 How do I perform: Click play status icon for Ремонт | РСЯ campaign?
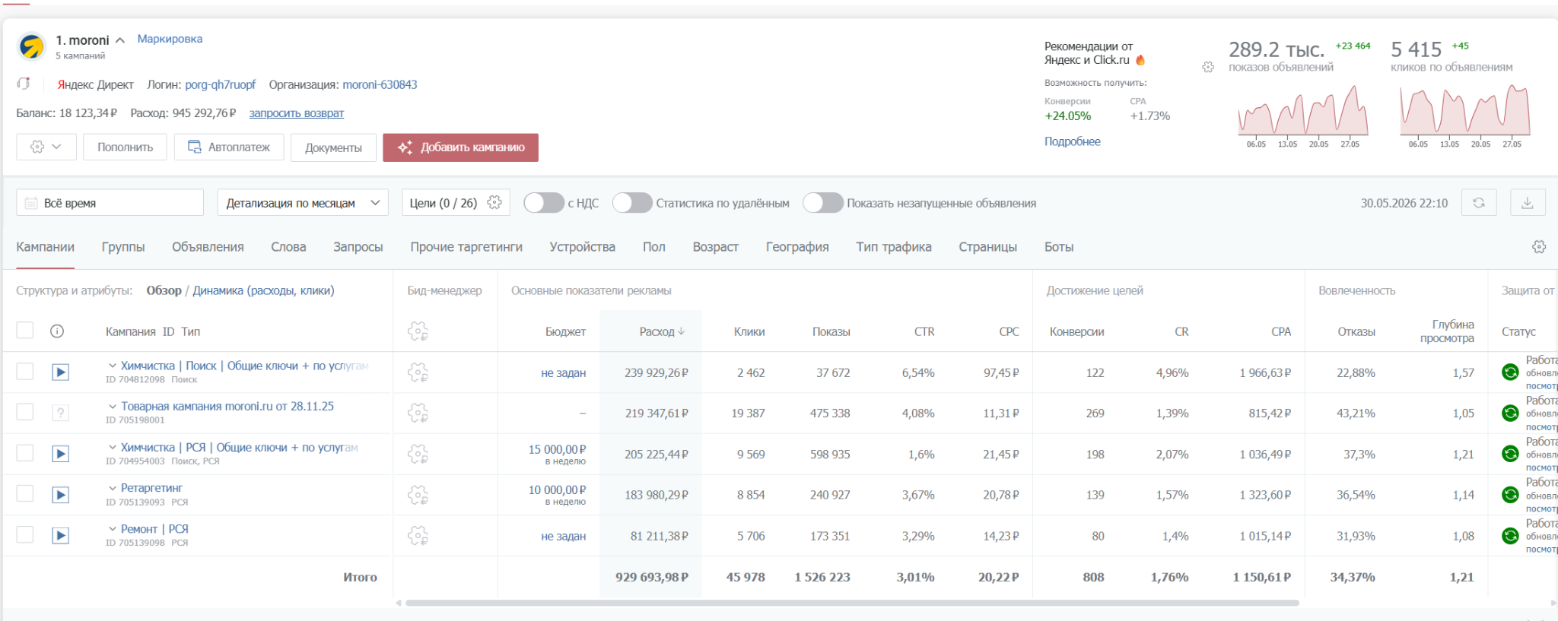click(61, 536)
